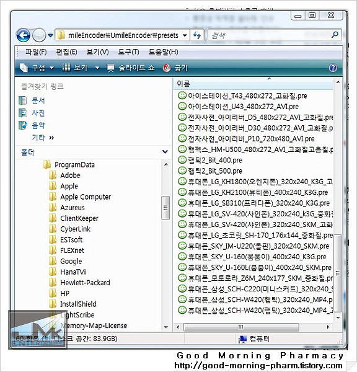The height and width of the screenshot is (372, 357).
Task: Expand the address bar path dropdown
Action: point(185,35)
